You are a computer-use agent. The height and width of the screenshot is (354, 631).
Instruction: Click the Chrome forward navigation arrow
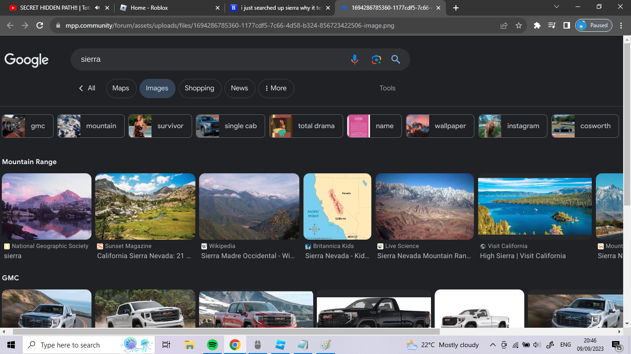pyautogui.click(x=25, y=25)
